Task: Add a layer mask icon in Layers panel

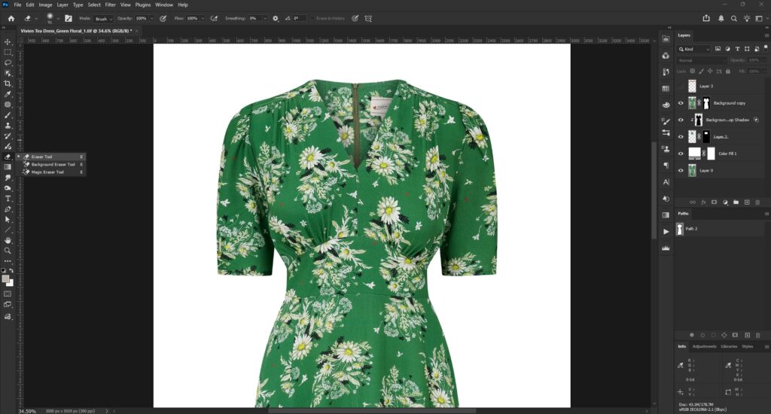Action: click(x=714, y=202)
